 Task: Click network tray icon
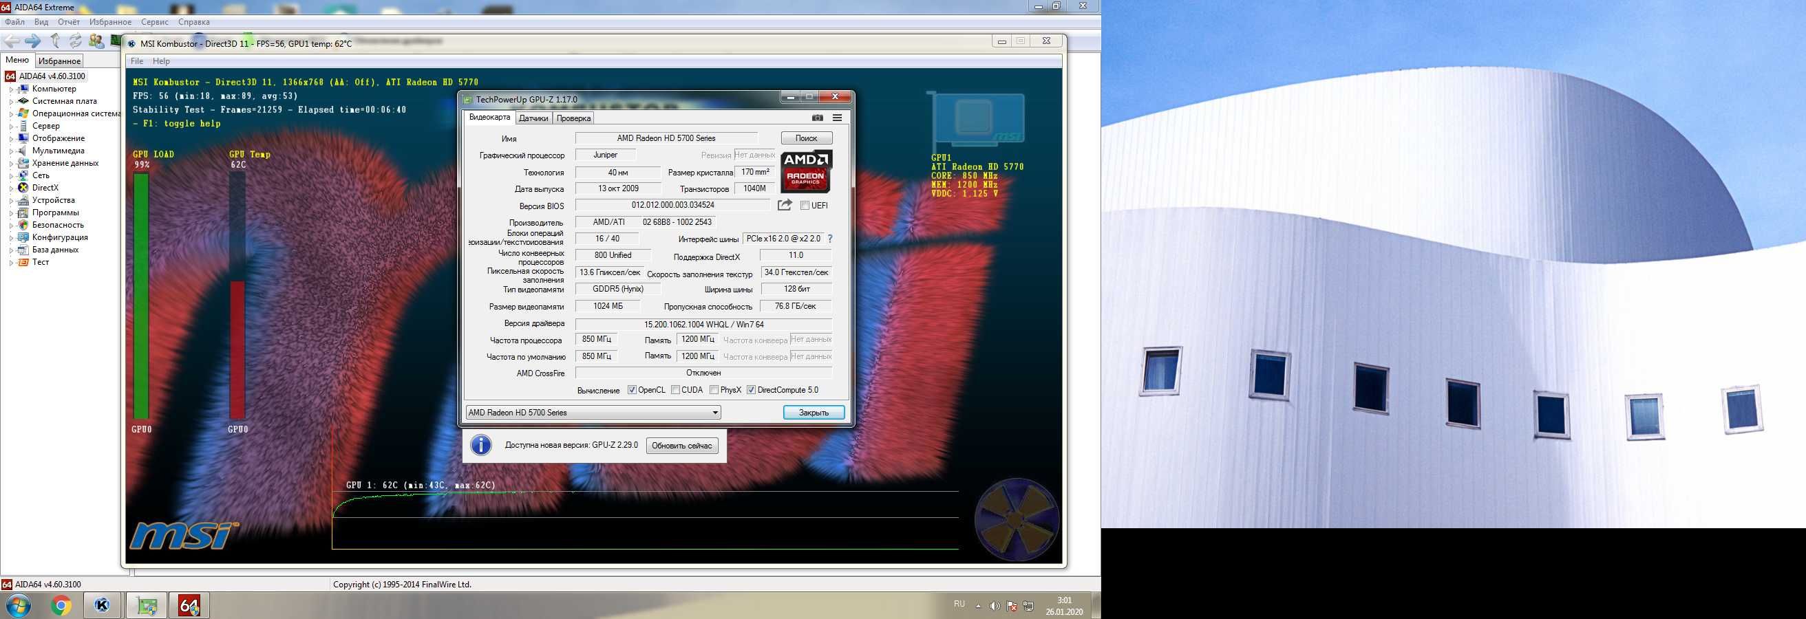(x=1028, y=607)
